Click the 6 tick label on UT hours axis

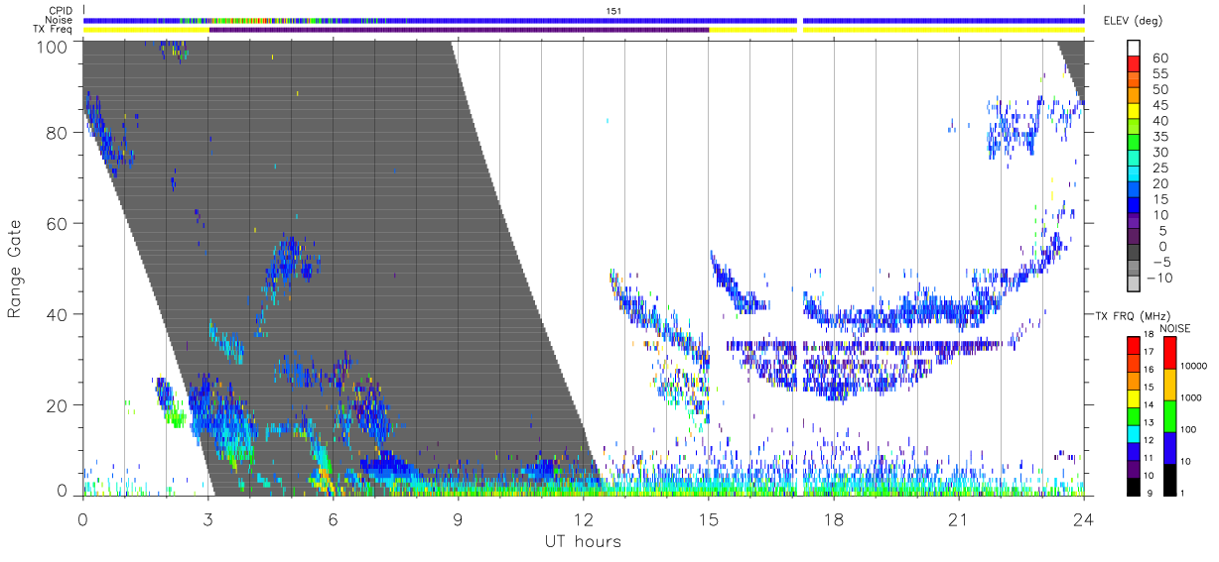click(x=334, y=519)
